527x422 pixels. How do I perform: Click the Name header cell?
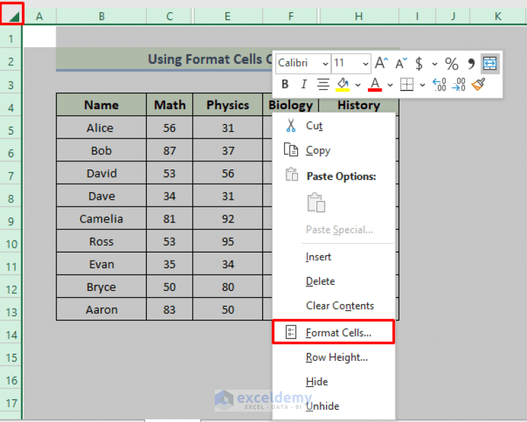[x=102, y=105]
